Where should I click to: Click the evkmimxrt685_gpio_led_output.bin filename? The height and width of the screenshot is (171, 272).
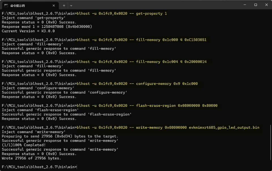[224, 127]
